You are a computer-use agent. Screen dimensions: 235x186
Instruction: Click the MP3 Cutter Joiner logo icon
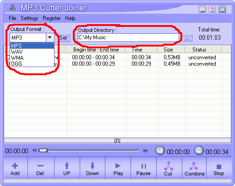(x=13, y=8)
